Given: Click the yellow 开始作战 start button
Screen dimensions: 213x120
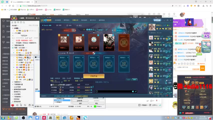Looking at the screenshot, I should [x=94, y=76].
